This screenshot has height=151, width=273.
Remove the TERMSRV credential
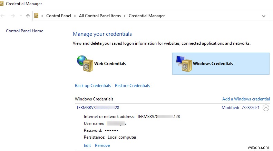pyautogui.click(x=103, y=145)
